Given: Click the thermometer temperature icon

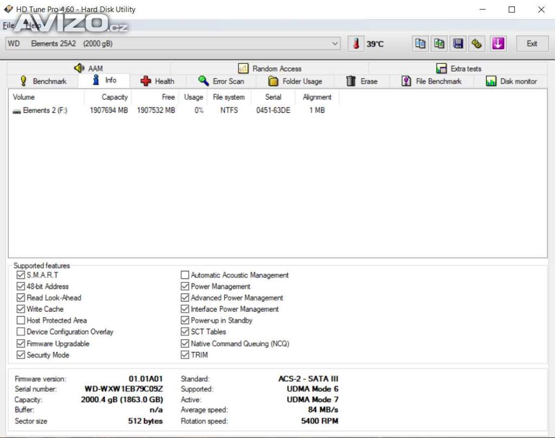Looking at the screenshot, I should pos(357,43).
